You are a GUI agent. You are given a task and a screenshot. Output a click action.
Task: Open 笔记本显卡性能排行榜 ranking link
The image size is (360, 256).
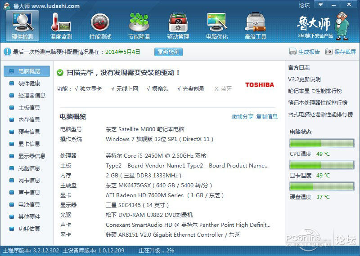pyautogui.click(x=315, y=91)
